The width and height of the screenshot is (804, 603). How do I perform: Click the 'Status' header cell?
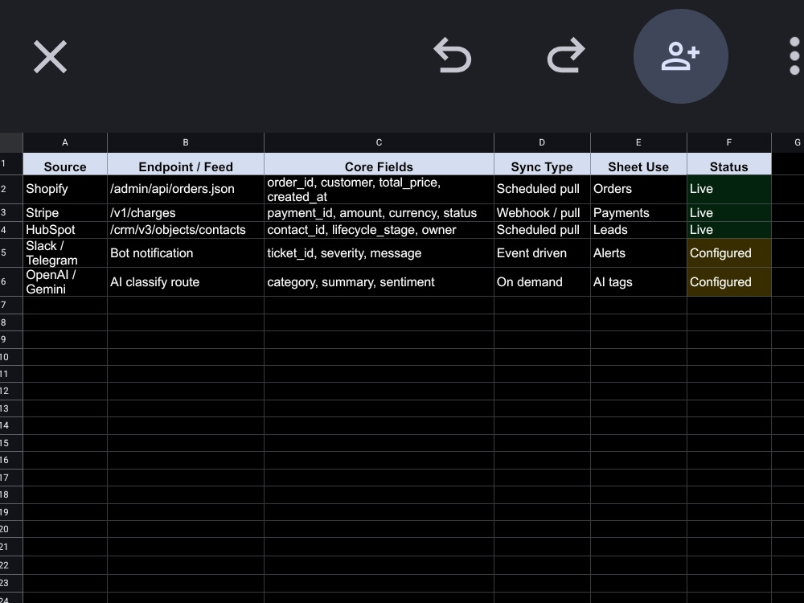[x=729, y=165]
